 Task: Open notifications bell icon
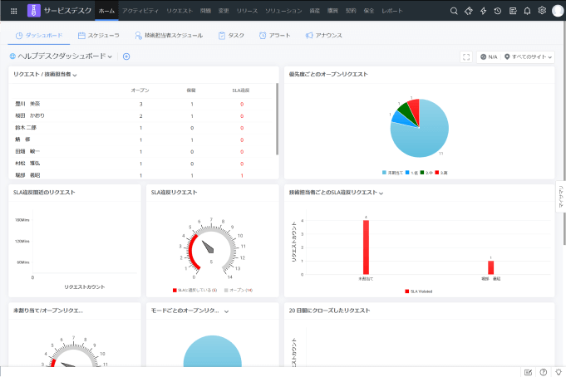pos(527,11)
